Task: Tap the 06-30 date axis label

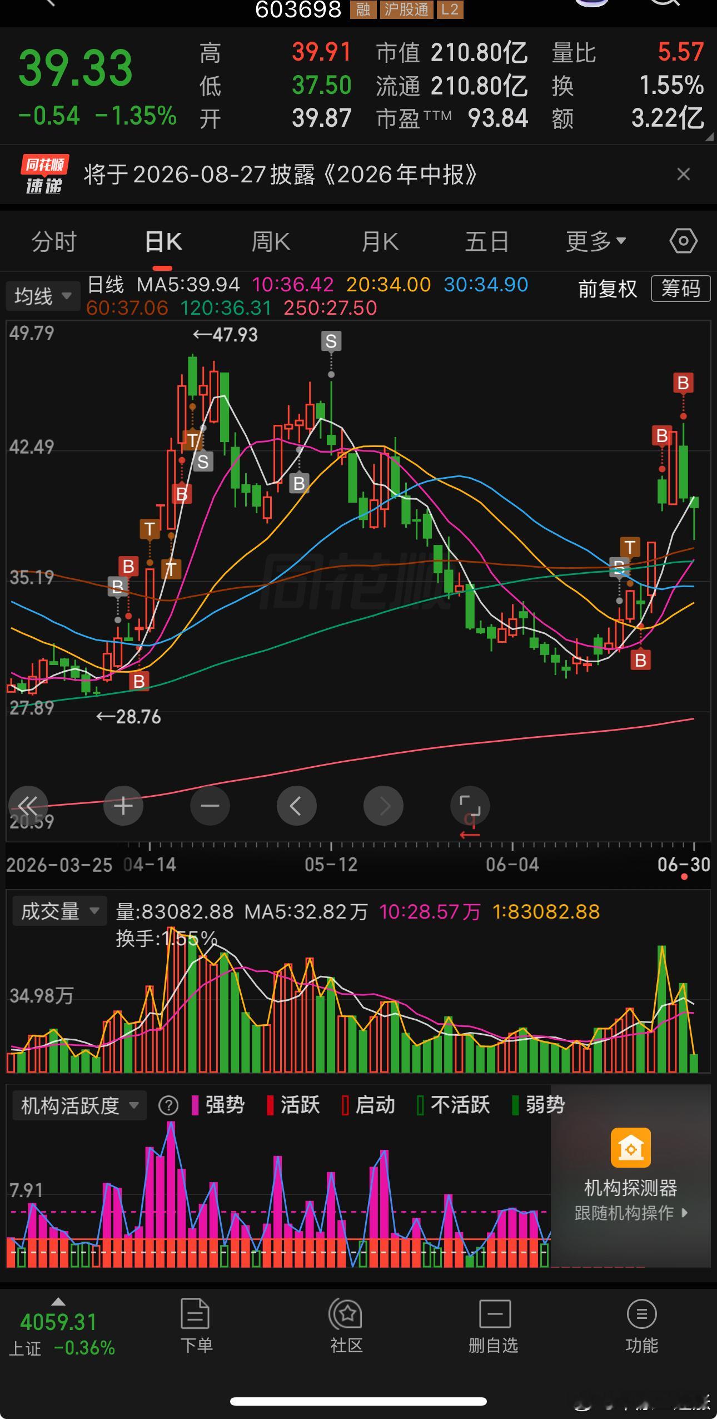Action: click(x=684, y=865)
